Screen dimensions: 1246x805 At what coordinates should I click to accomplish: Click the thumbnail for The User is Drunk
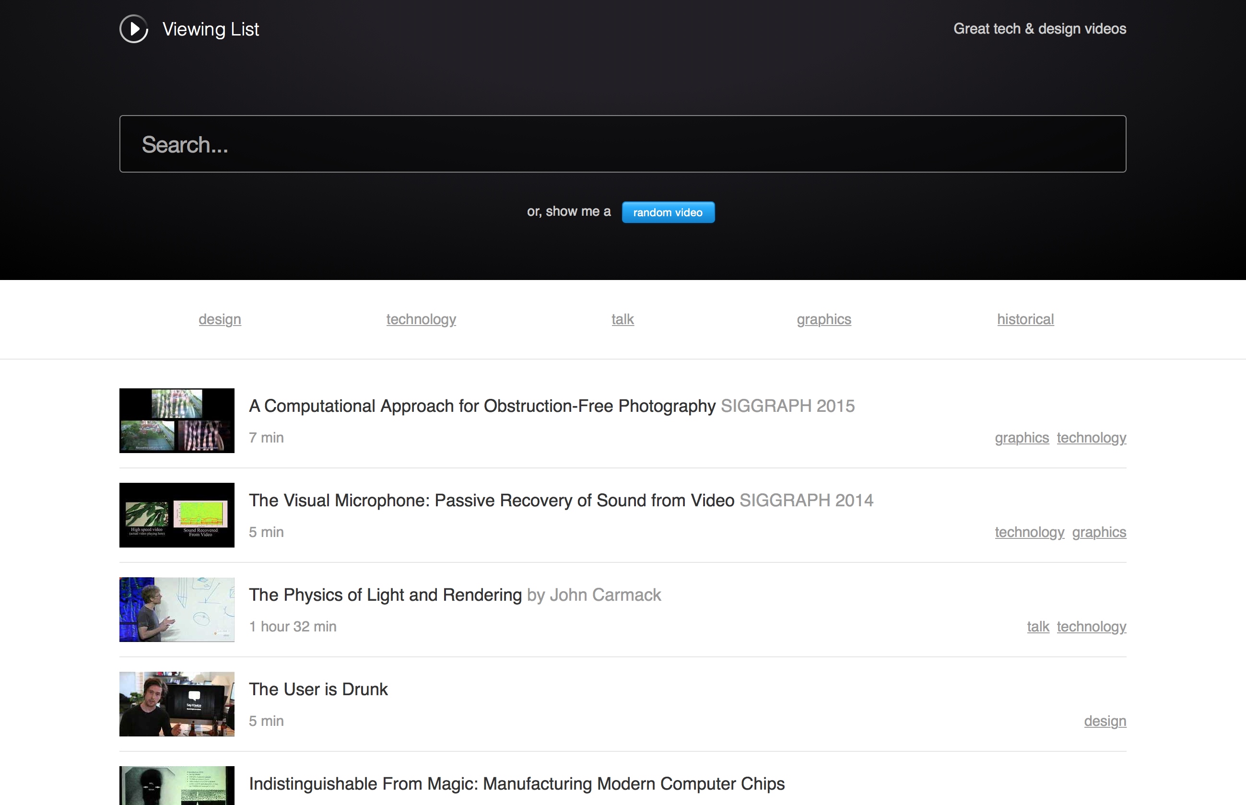point(176,703)
